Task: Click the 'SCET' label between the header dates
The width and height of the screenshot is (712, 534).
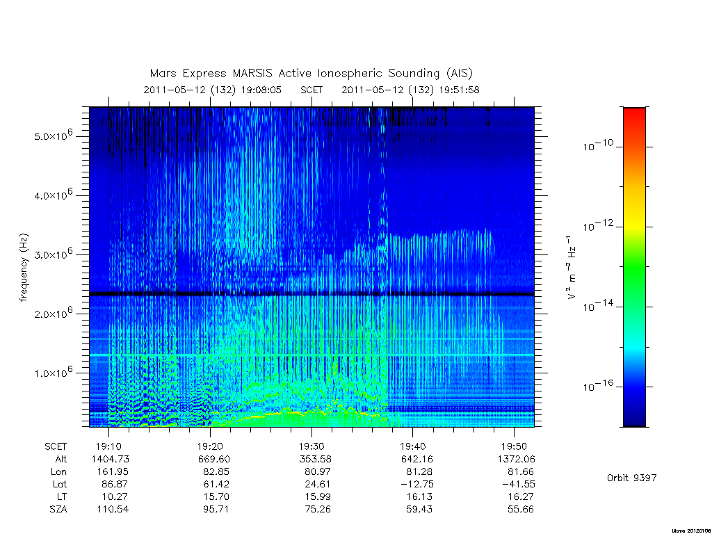Action: click(x=311, y=90)
